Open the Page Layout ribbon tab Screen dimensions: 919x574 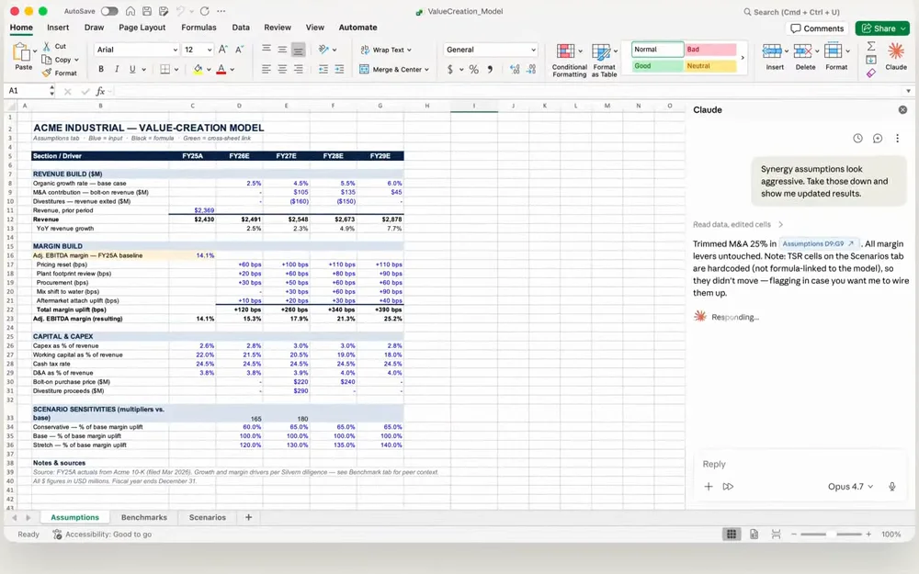pyautogui.click(x=142, y=28)
